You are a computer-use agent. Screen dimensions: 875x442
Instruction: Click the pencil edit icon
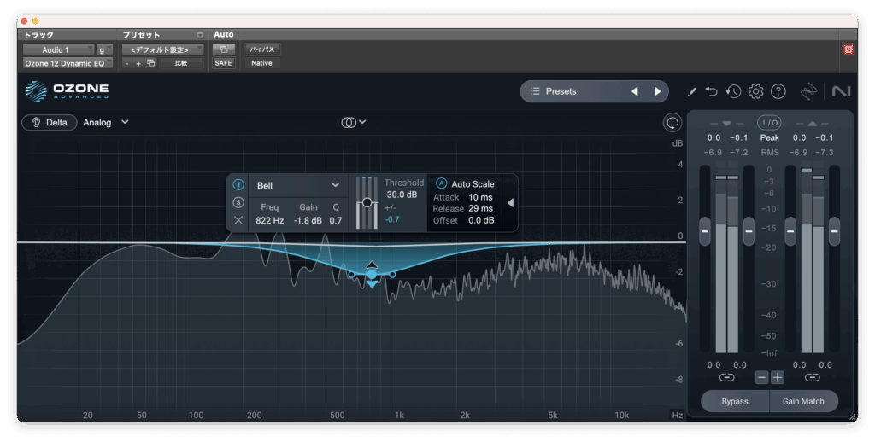(691, 91)
